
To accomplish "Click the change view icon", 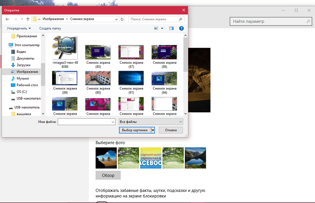I will 156,28.
